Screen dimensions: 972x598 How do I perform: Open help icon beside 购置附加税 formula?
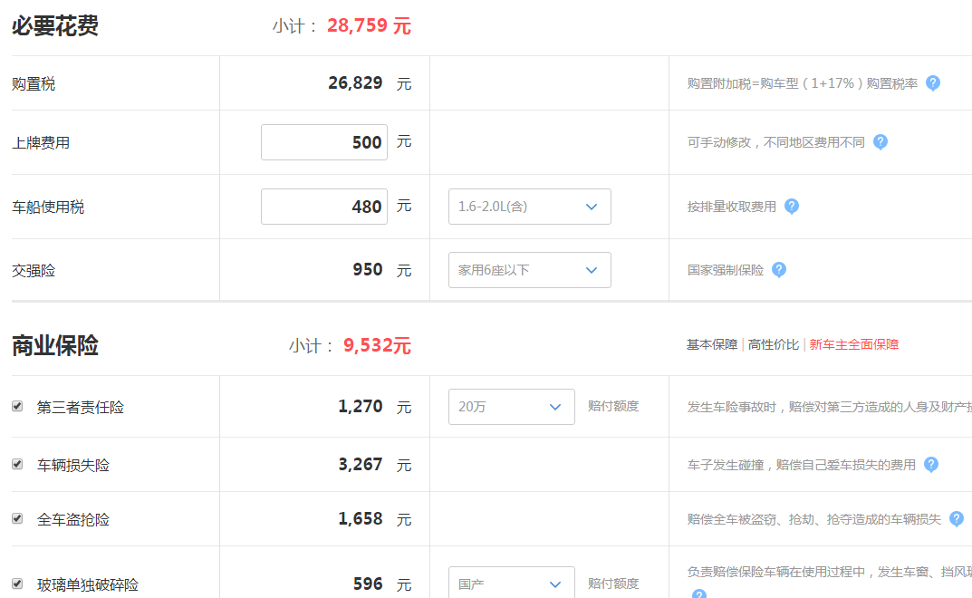932,83
